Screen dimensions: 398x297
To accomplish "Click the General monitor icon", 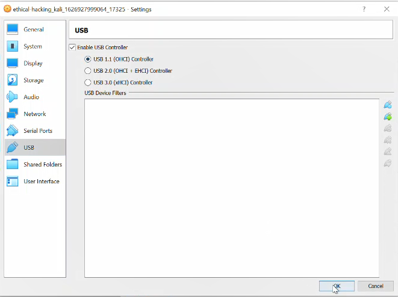I will pyautogui.click(x=12, y=29).
